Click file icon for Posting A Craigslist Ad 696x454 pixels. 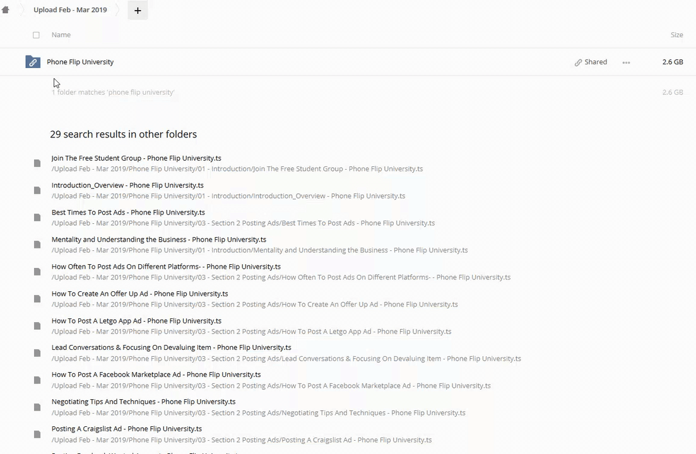tap(37, 434)
